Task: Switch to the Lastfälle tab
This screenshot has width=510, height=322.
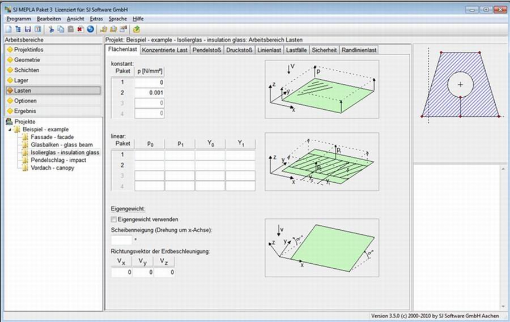Action: click(x=296, y=50)
